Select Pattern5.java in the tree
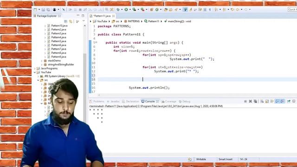The width and height of the screenshot is (297, 167). click(58, 41)
